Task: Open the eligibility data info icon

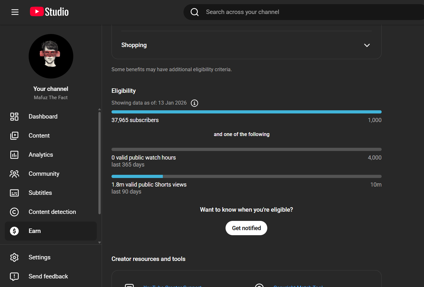Action: point(194,103)
